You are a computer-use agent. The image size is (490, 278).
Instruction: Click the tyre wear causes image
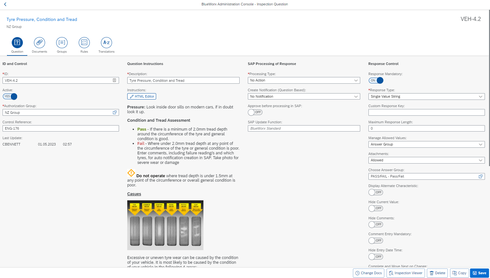[x=165, y=225]
